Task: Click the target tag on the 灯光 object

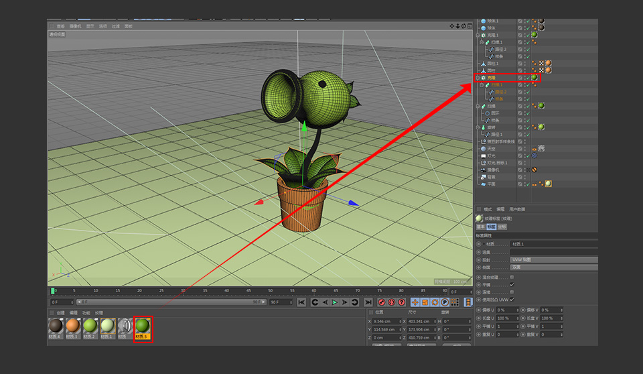Action: (x=534, y=155)
